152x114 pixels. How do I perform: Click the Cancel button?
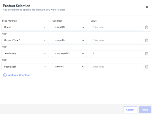tap(130, 110)
